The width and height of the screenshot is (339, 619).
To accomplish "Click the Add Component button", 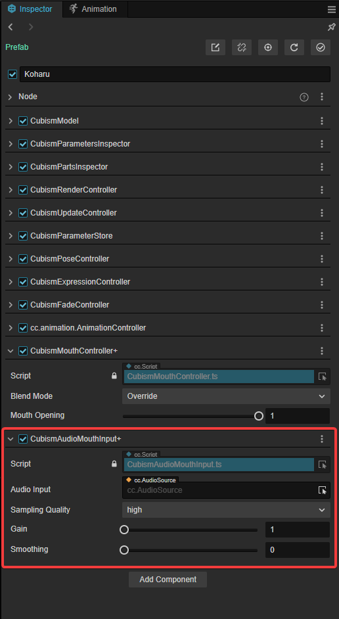I will coord(168,580).
